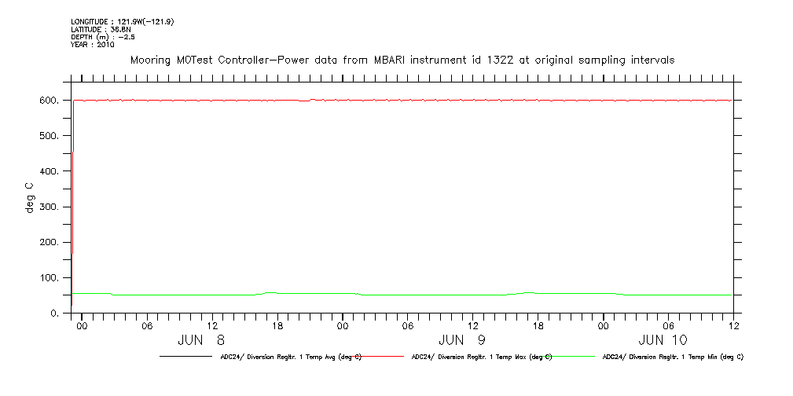Select the JUN 9 date label
793x396 pixels.
[461, 340]
